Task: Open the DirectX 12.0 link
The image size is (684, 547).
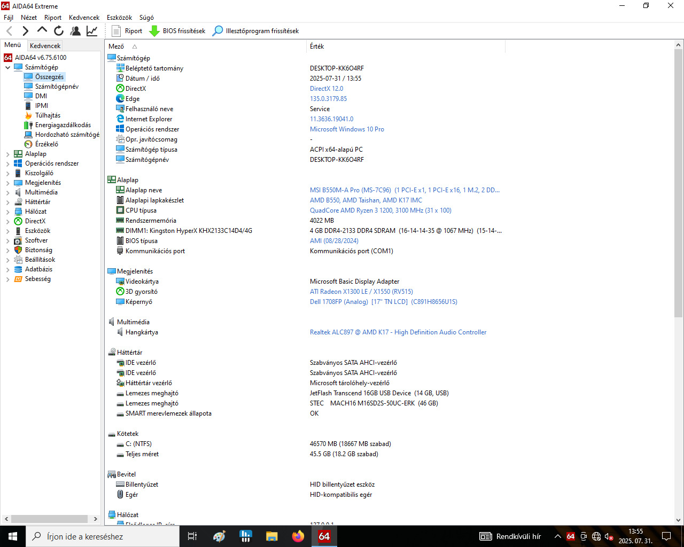Action: point(327,89)
